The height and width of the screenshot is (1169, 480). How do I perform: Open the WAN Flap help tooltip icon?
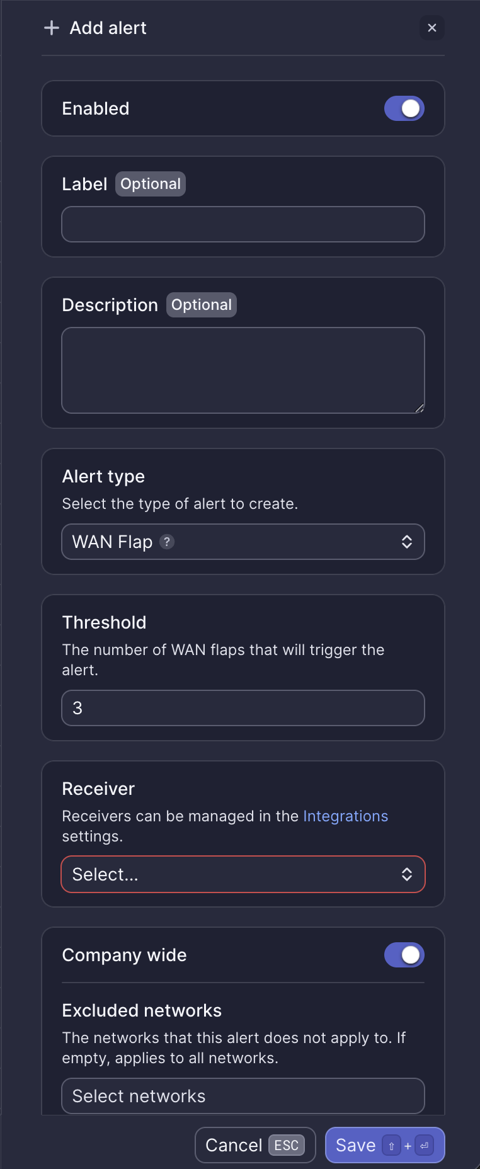tap(166, 542)
